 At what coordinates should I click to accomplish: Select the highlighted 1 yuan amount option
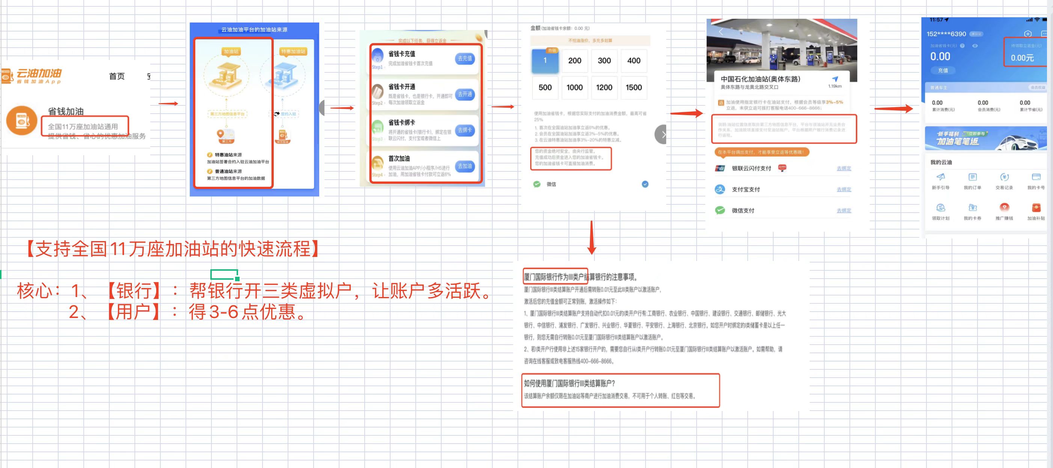pos(545,60)
